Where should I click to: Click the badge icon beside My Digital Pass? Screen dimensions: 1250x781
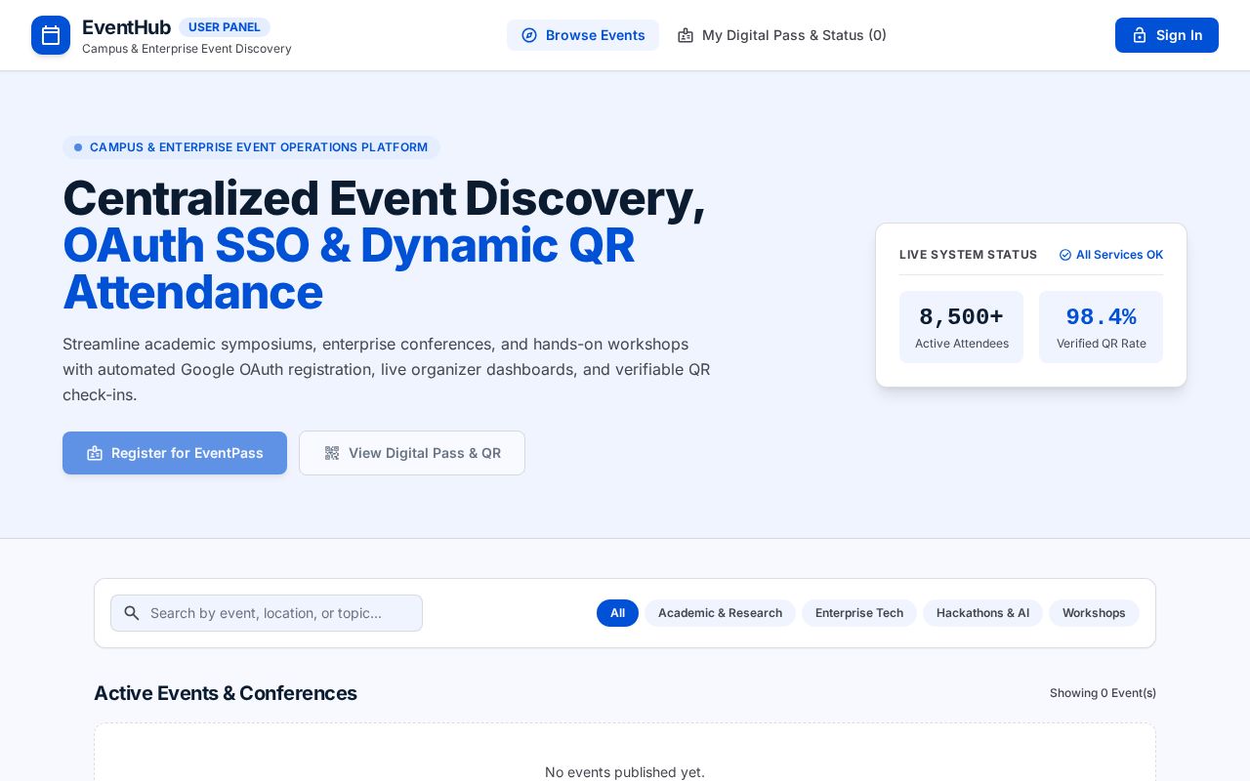(x=686, y=35)
